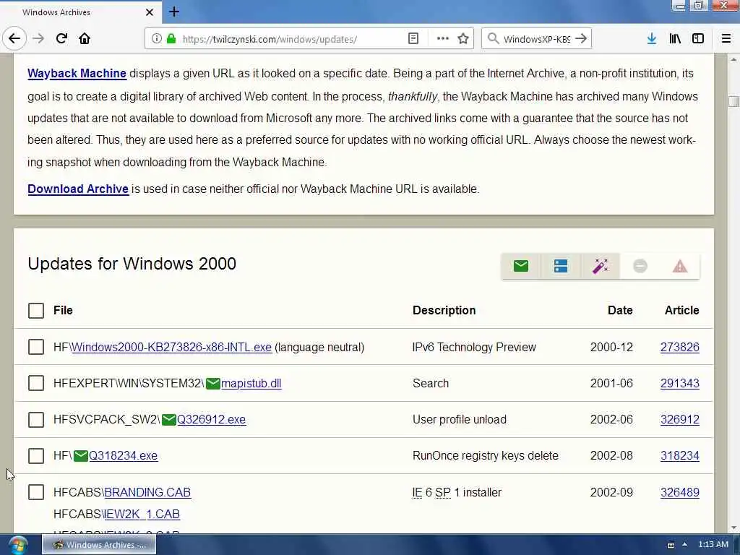Open the BRANDING.CAB file link
Image resolution: width=740 pixels, height=555 pixels.
(147, 492)
